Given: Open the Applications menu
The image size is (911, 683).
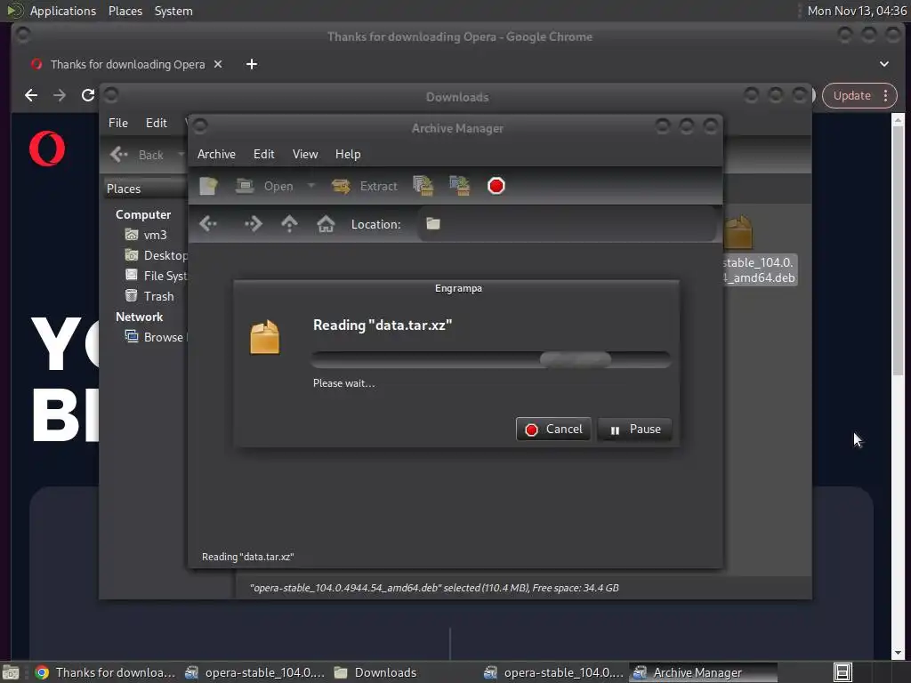Looking at the screenshot, I should click(x=63, y=11).
